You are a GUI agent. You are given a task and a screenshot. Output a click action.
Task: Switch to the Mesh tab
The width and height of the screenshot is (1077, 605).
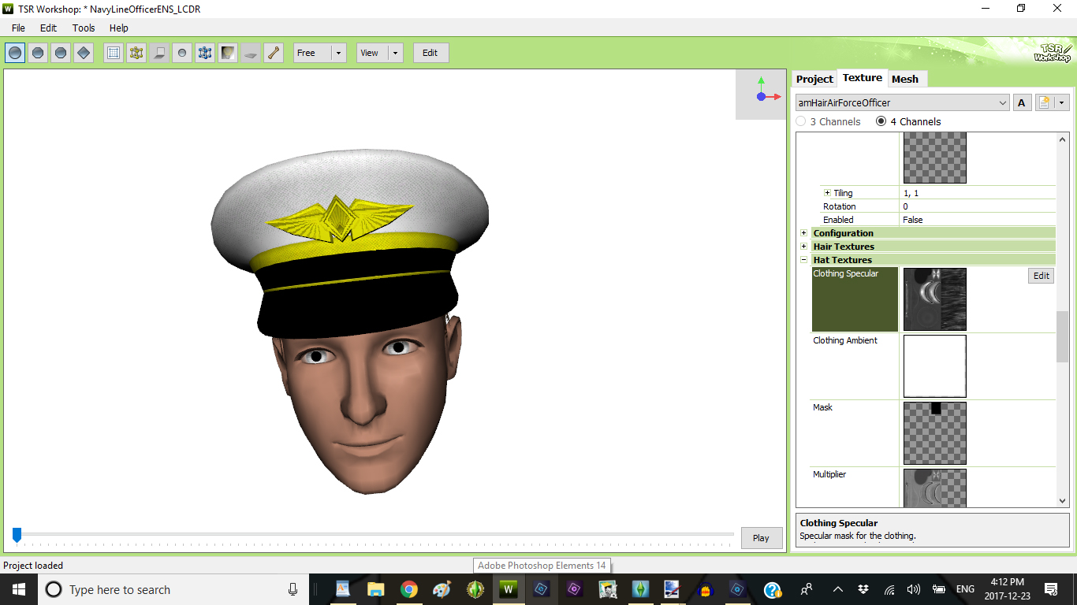907,79
